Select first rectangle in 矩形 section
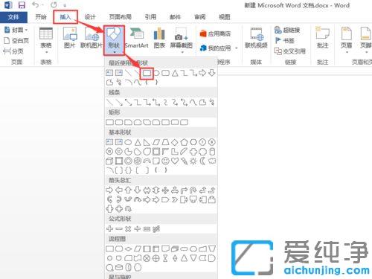This screenshot has width=372, height=279. (109, 122)
